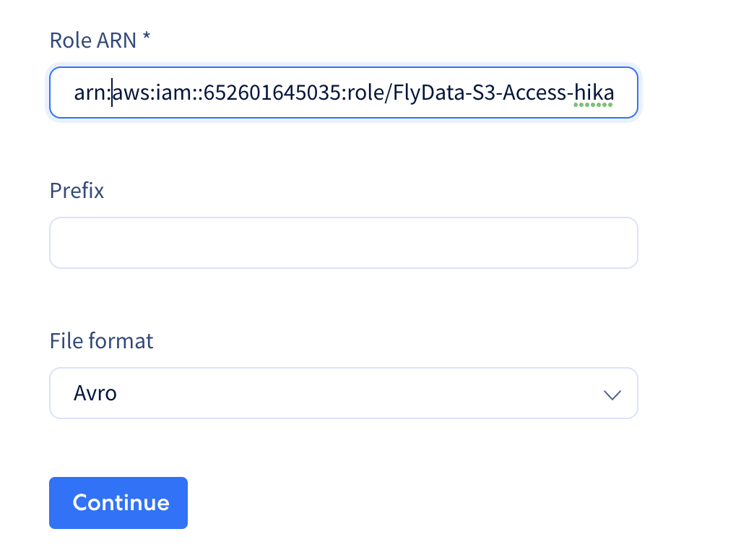The height and width of the screenshot is (555, 741).
Task: Click the File format label
Action: tap(101, 340)
